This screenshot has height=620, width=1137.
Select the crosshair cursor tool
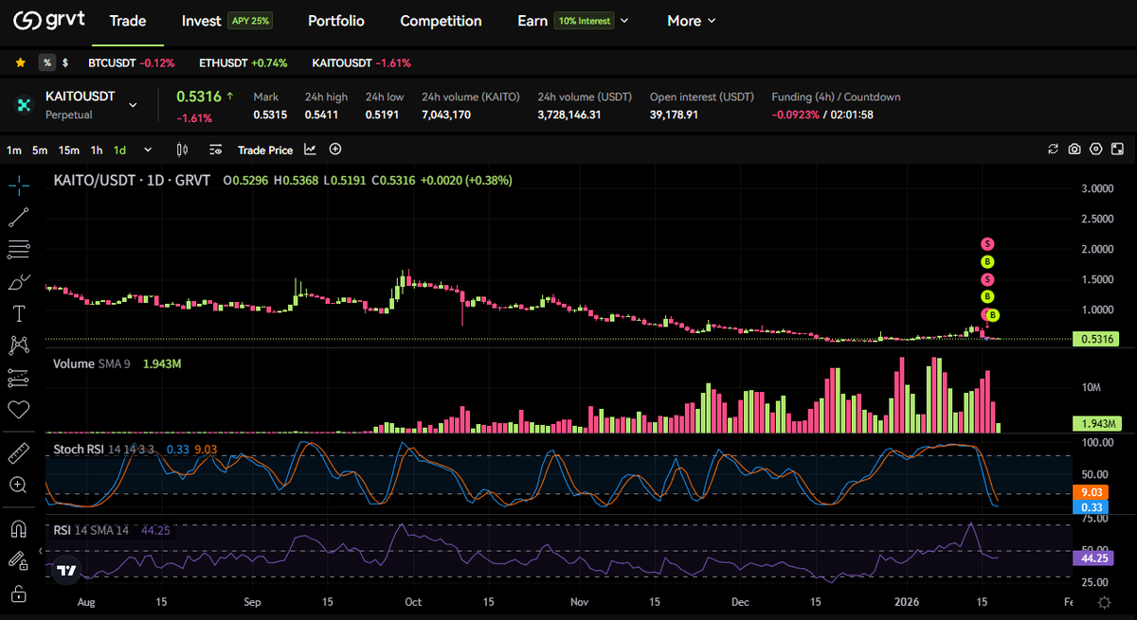pyautogui.click(x=19, y=185)
